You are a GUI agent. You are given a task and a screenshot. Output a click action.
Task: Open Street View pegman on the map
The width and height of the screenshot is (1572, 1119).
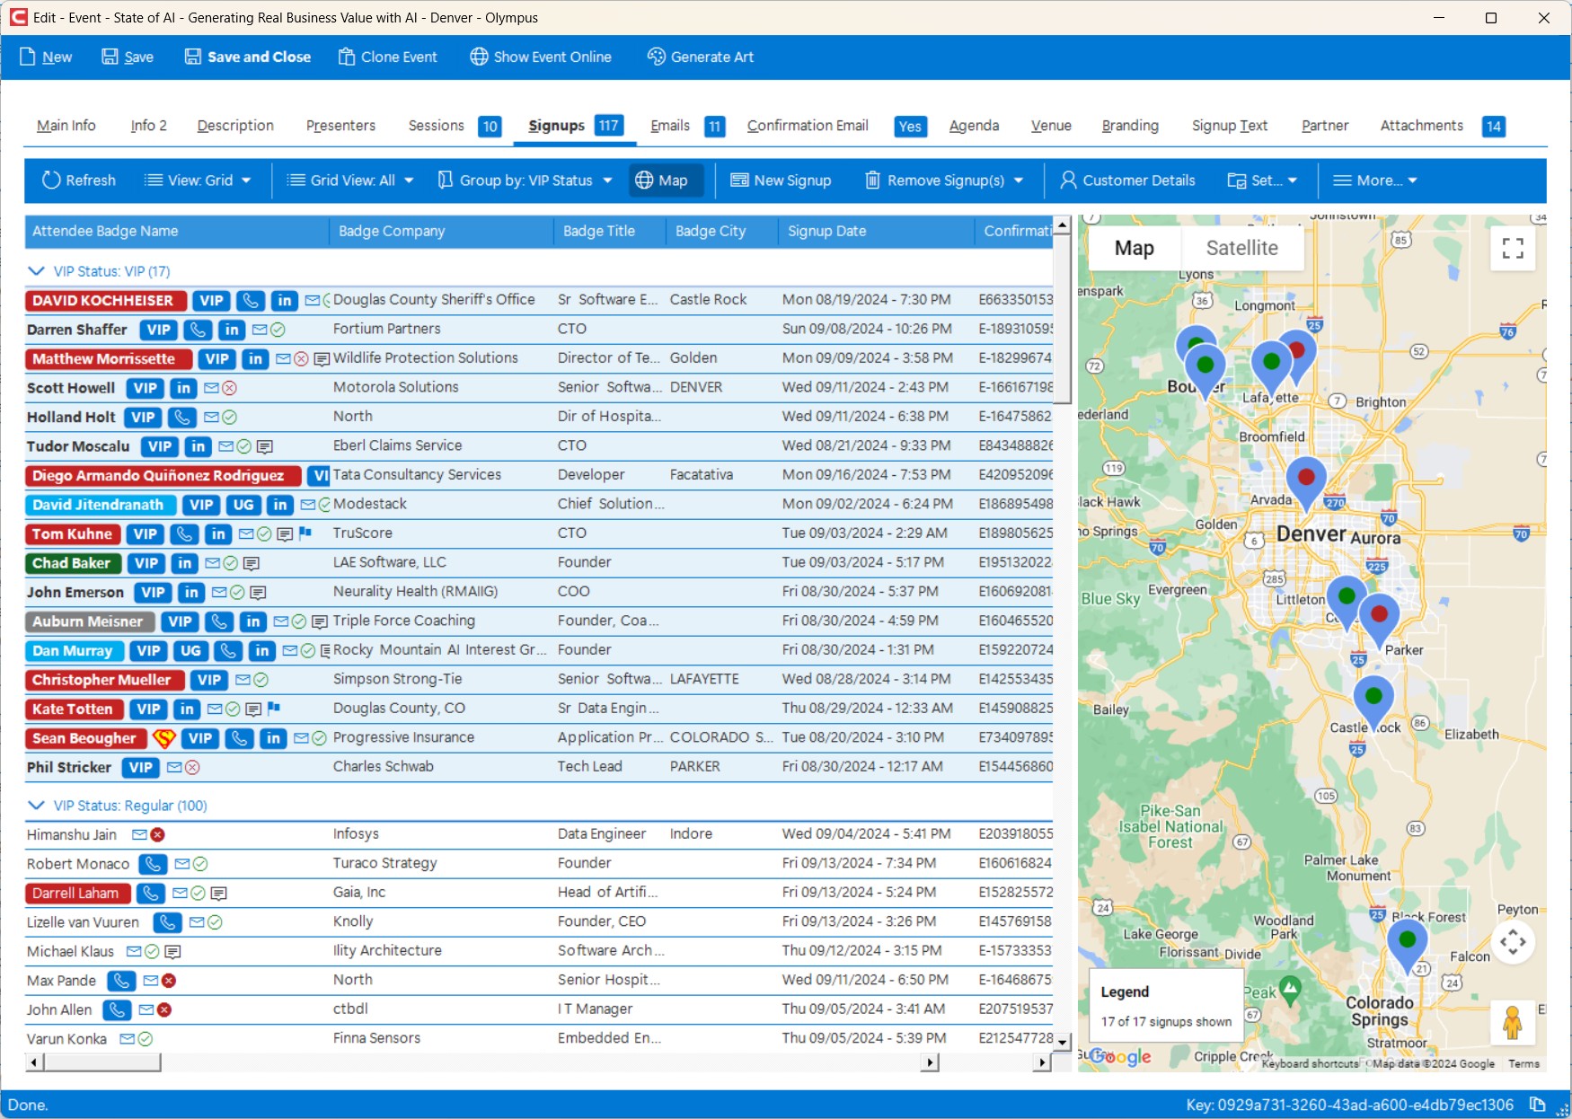coord(1513,1023)
